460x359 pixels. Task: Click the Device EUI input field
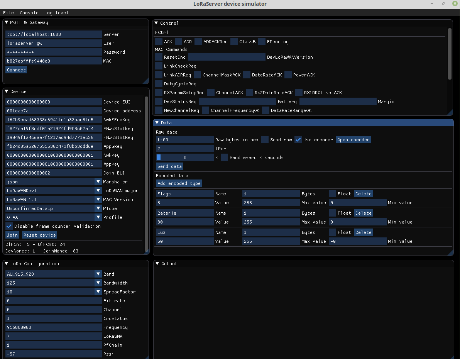(x=54, y=102)
